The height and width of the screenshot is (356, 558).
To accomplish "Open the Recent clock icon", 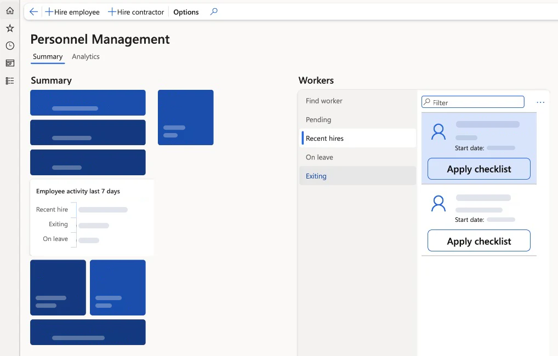I will (x=10, y=45).
